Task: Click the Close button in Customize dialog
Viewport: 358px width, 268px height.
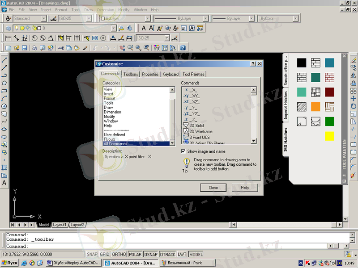Action: [213, 188]
